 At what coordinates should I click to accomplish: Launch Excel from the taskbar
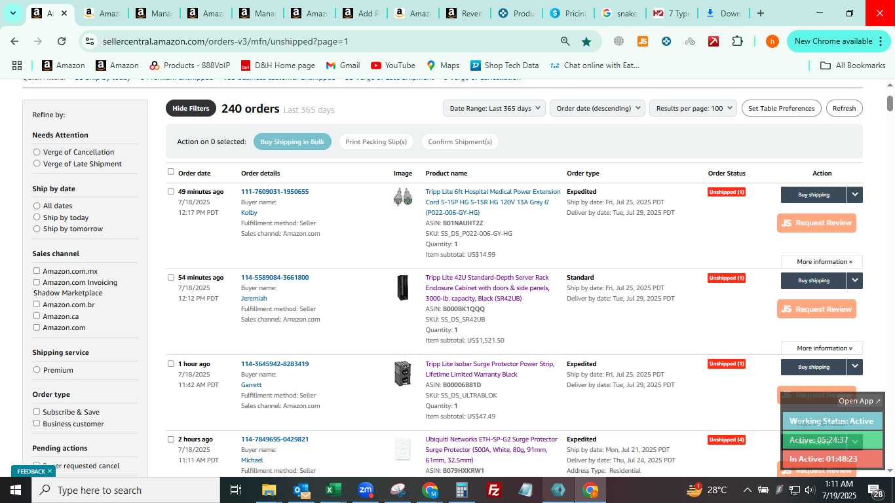(333, 490)
